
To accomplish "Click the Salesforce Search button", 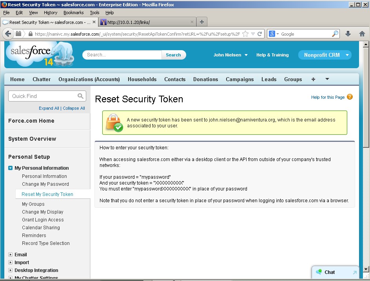I will coord(173,55).
